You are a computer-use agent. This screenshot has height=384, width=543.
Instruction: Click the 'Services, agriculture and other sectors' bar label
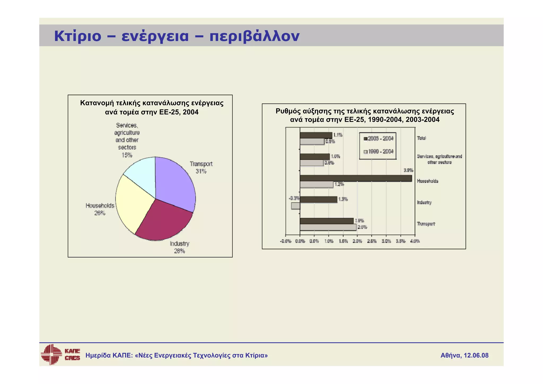439,159
